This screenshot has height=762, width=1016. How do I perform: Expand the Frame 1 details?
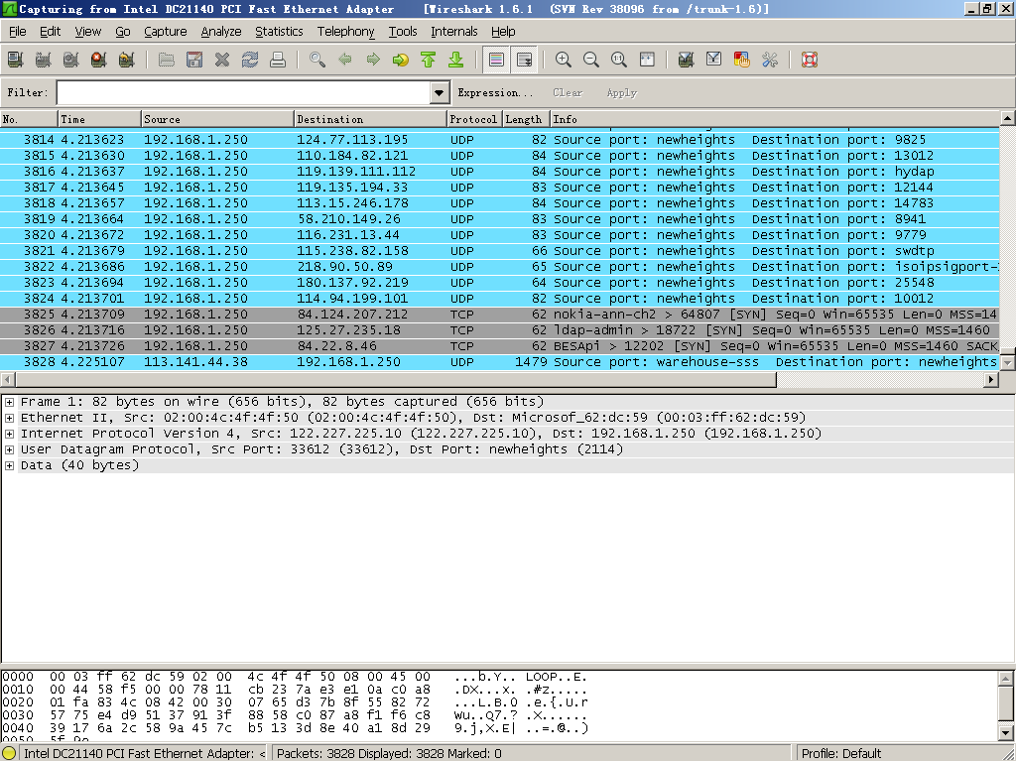click(9, 402)
